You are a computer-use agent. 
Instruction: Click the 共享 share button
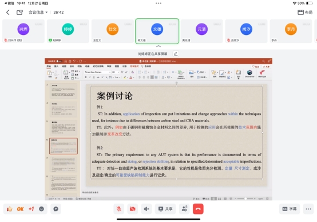[x=165, y=209]
